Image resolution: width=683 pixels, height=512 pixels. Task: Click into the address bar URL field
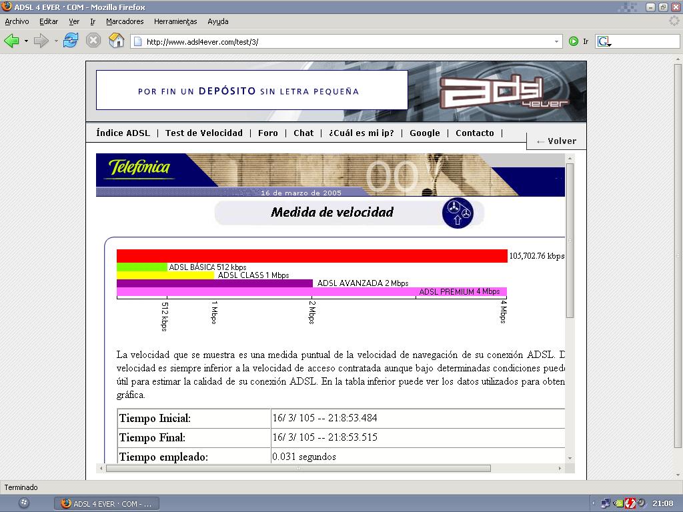coord(348,42)
